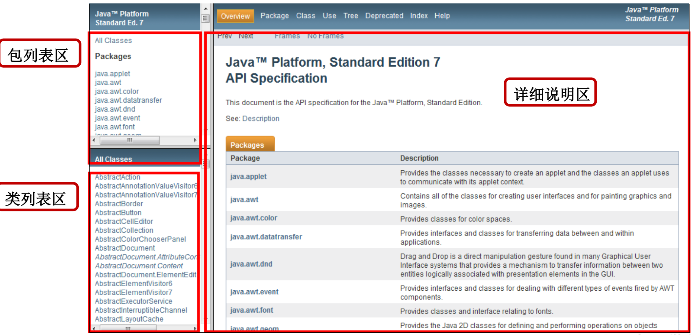Open the AbstractButton class

click(x=118, y=213)
